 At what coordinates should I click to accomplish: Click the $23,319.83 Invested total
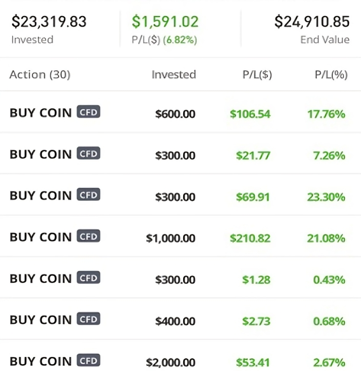tap(49, 22)
